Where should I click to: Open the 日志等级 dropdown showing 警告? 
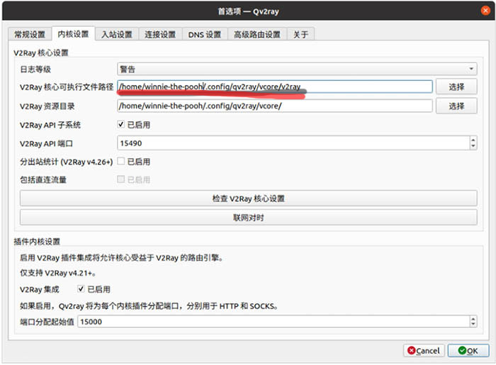click(x=297, y=69)
